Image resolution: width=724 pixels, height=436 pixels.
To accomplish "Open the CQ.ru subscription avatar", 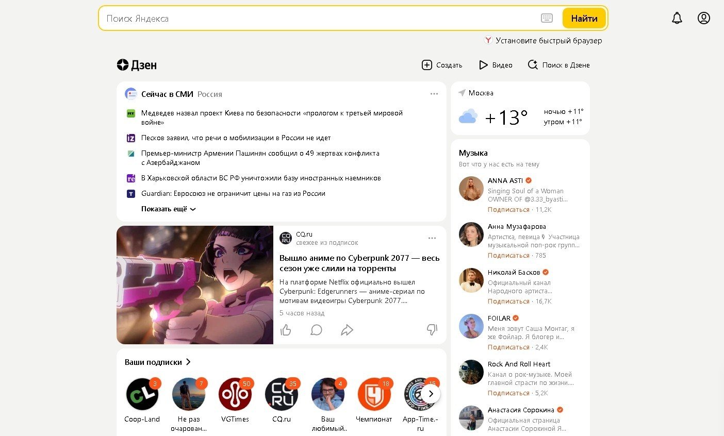I will pyautogui.click(x=282, y=394).
